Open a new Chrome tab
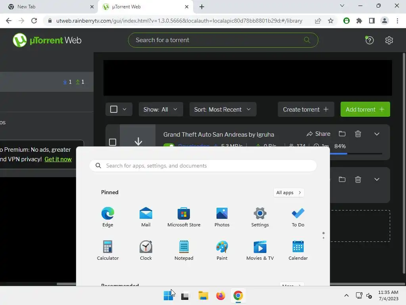 [202, 7]
